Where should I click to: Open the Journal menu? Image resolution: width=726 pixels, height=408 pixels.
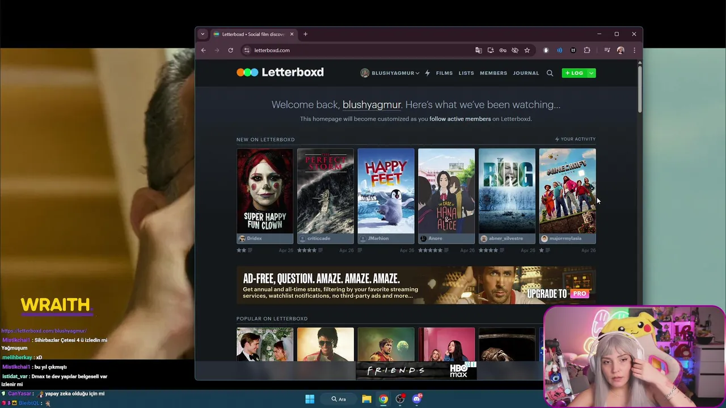click(x=526, y=73)
